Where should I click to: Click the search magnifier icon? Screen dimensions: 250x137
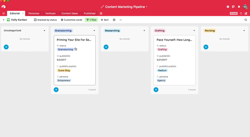246,20
